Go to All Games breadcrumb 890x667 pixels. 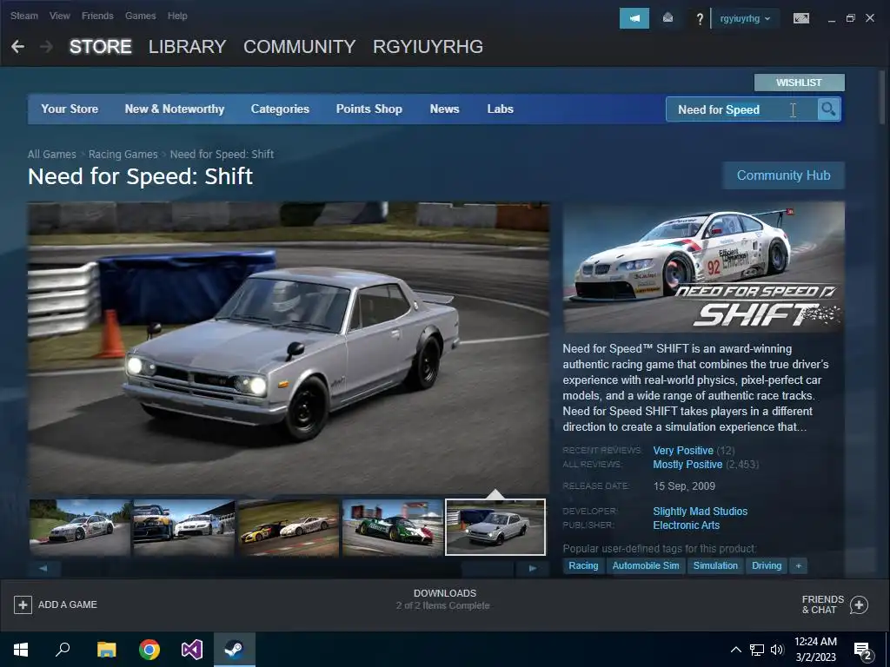coord(51,155)
